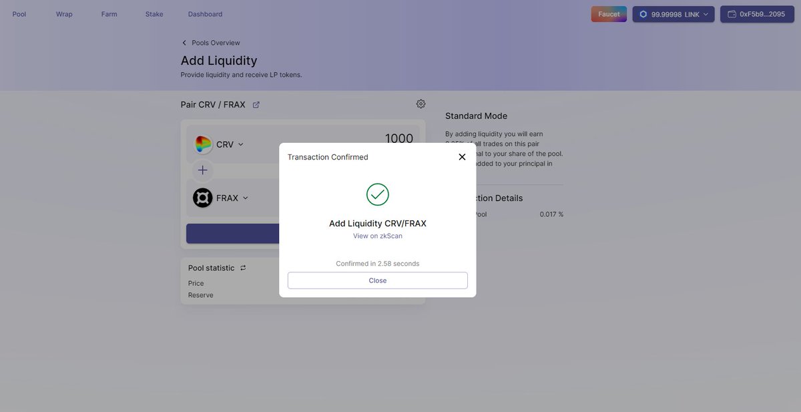Click the CRV token logo

pyautogui.click(x=203, y=144)
